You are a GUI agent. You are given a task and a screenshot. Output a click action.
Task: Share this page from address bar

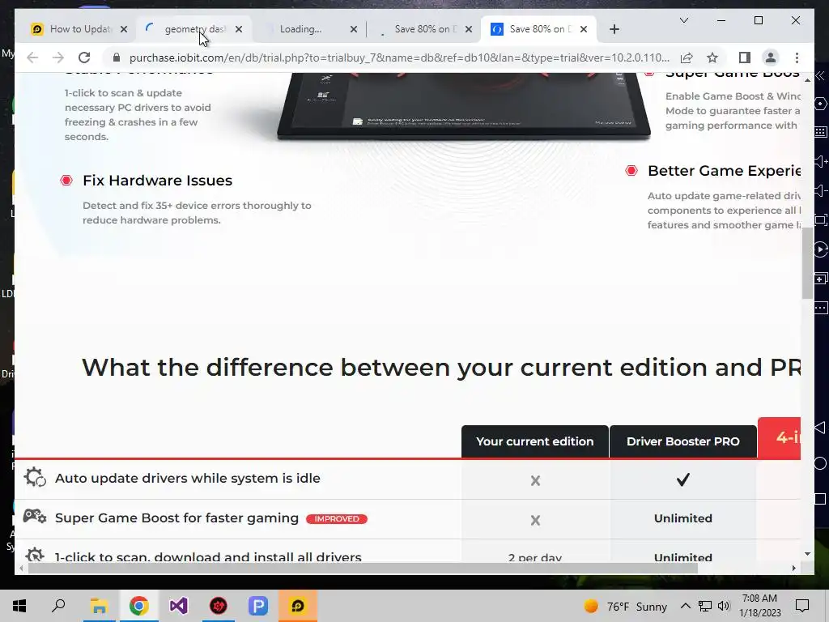[687, 58]
